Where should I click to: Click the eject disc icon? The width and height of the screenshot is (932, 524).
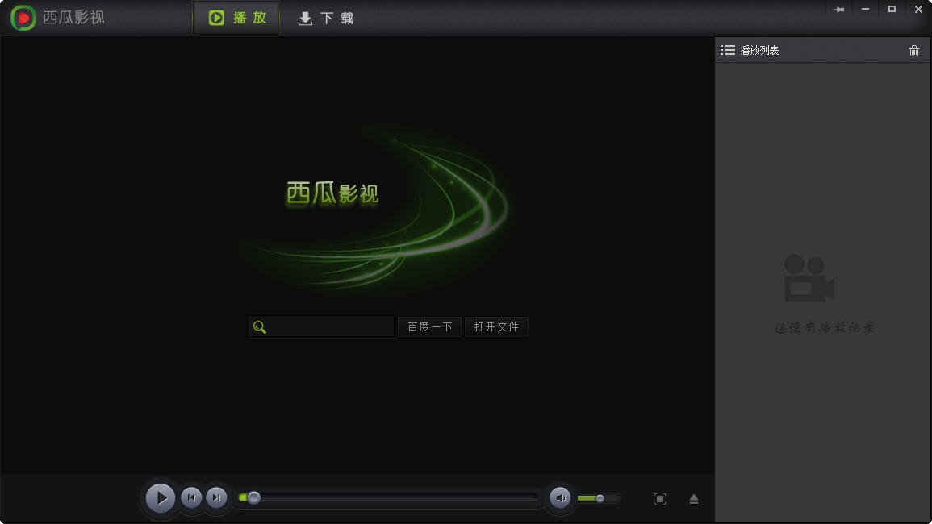pos(693,499)
